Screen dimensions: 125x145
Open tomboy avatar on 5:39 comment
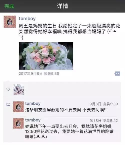coord(18,107)
